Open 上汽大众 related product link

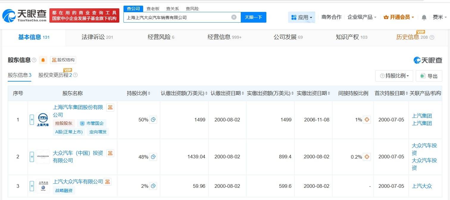click(x=422, y=186)
